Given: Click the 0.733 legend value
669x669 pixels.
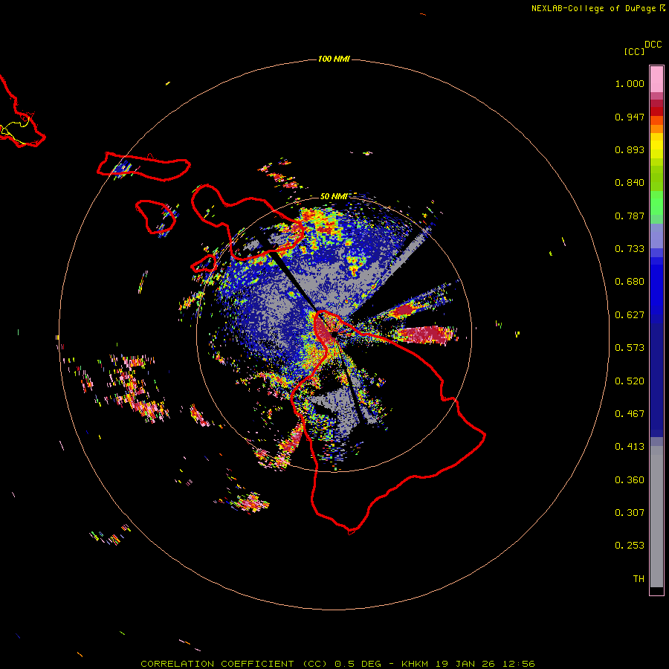Looking at the screenshot, I should click(630, 249).
